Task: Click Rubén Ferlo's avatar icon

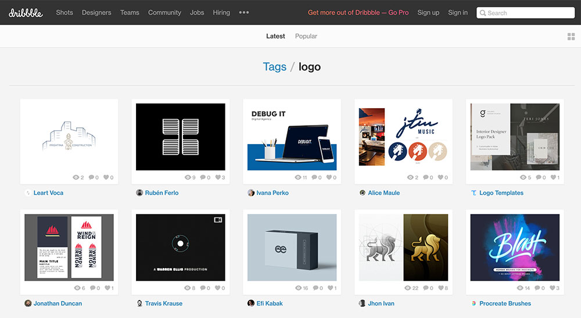Action: 139,193
